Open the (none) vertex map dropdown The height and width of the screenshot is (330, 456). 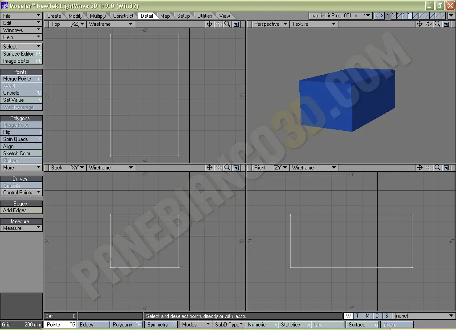click(424, 316)
